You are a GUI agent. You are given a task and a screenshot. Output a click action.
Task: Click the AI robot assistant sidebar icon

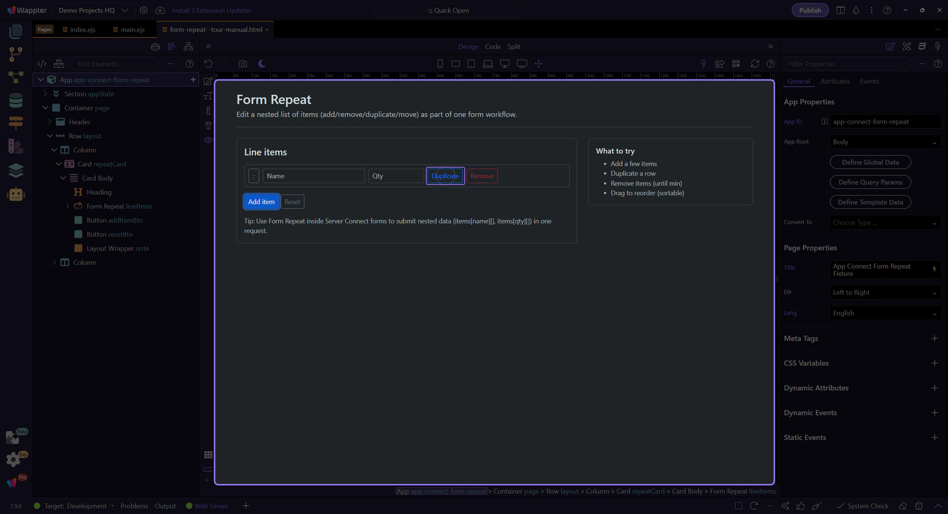pos(16,194)
